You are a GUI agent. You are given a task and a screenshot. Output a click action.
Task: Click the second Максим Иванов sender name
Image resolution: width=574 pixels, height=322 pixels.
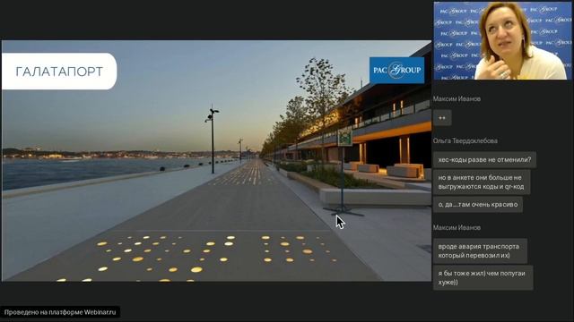(x=457, y=228)
